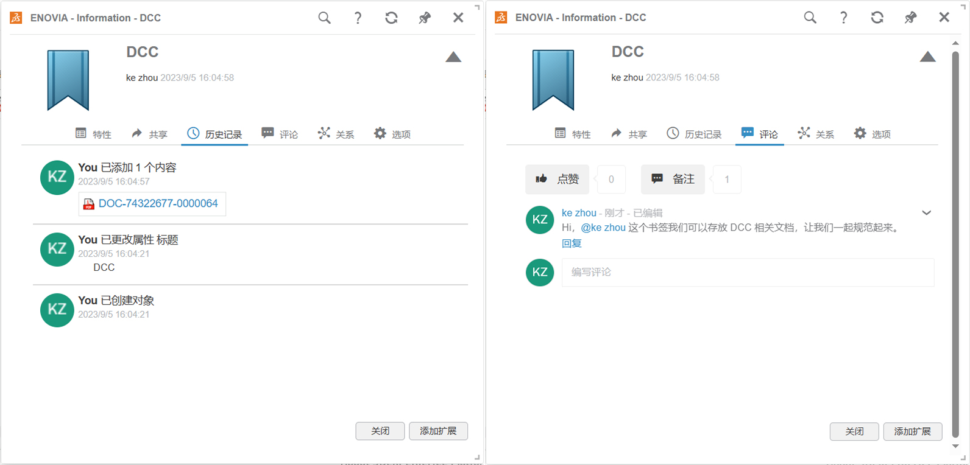This screenshot has height=465, width=970.
Task: Collapse header with triangle in left window
Action: [453, 57]
